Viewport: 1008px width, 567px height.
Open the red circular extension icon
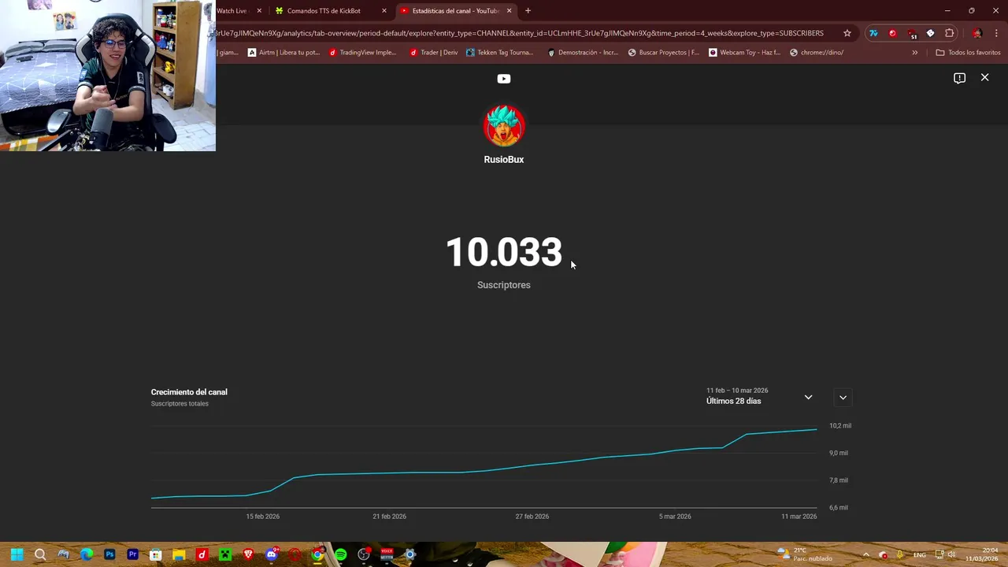pyautogui.click(x=892, y=33)
